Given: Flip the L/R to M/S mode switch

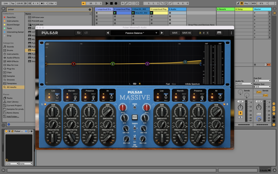Looking at the screenshot, I should tap(135, 139).
